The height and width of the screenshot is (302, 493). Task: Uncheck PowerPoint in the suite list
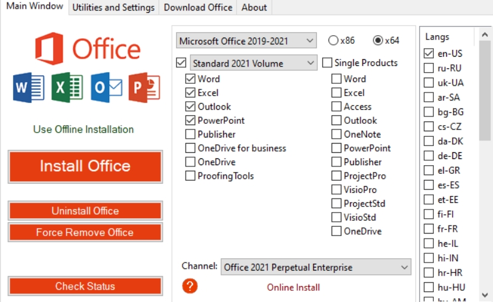pyautogui.click(x=190, y=120)
